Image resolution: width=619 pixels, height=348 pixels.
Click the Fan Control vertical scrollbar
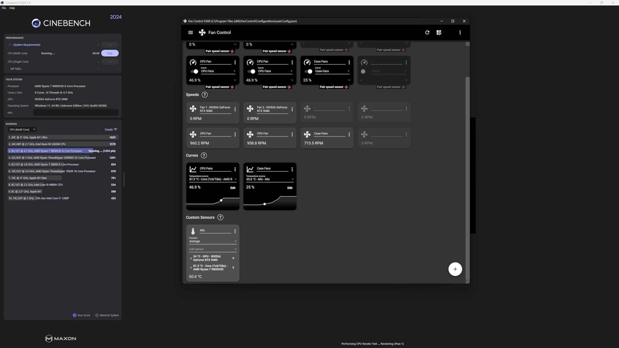pyautogui.click(x=468, y=178)
